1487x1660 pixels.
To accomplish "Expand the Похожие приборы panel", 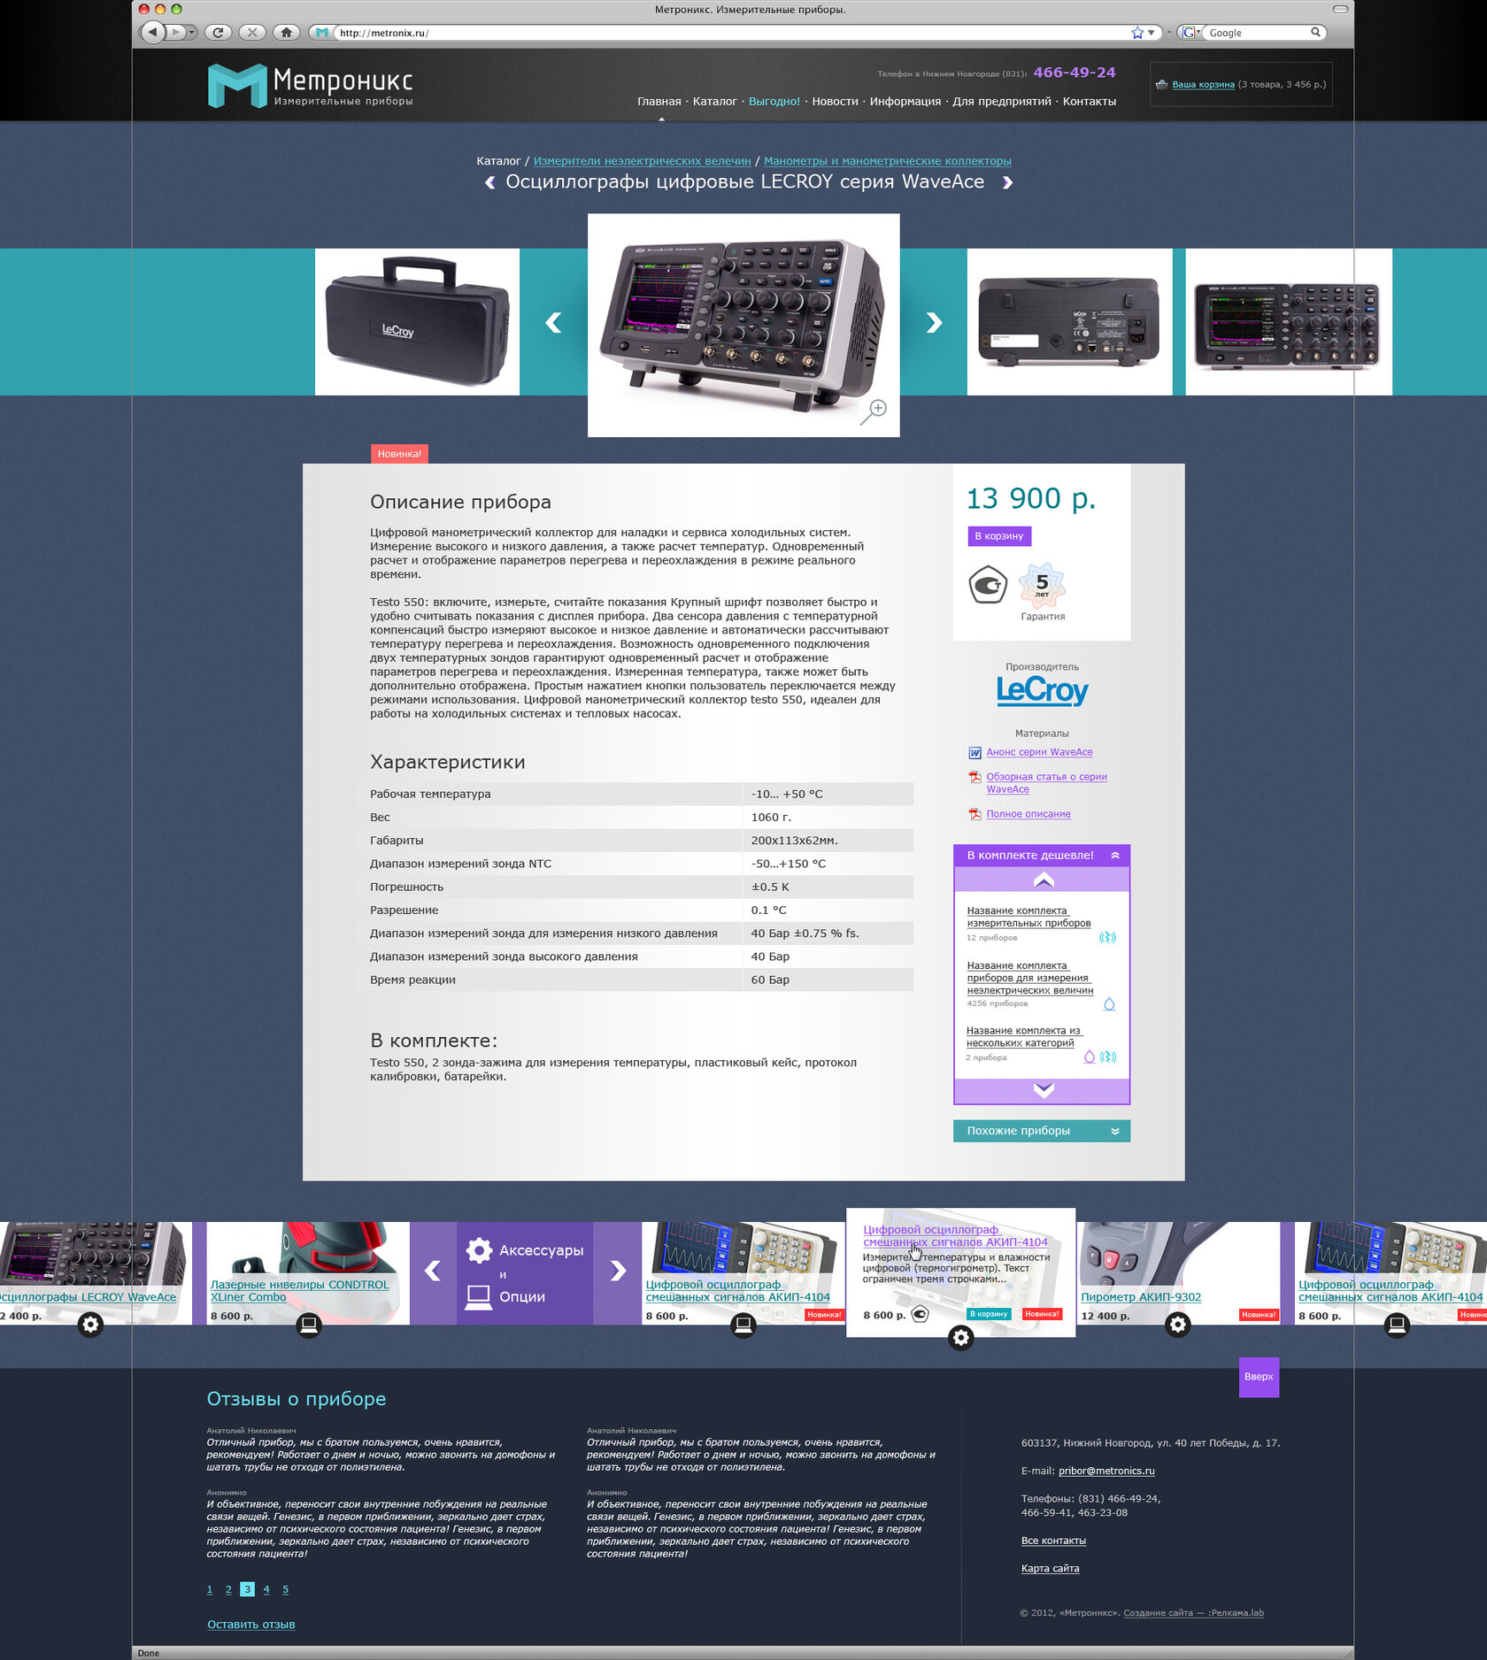I will [x=1042, y=1131].
